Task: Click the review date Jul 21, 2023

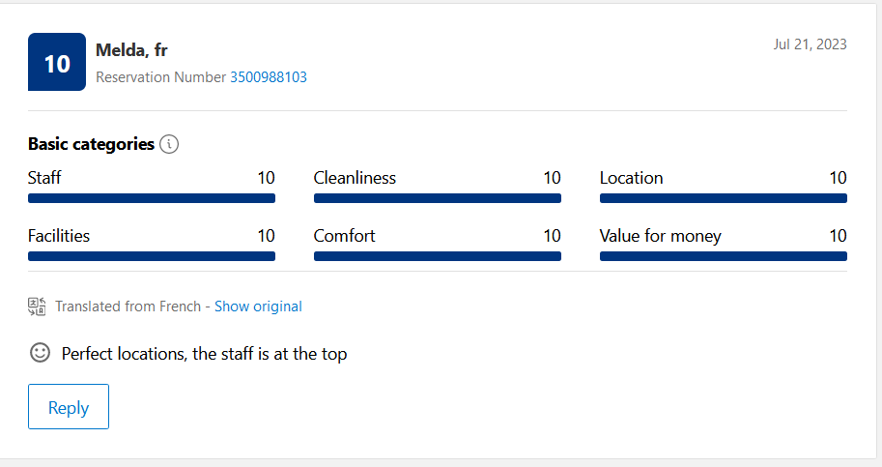Action: click(811, 44)
